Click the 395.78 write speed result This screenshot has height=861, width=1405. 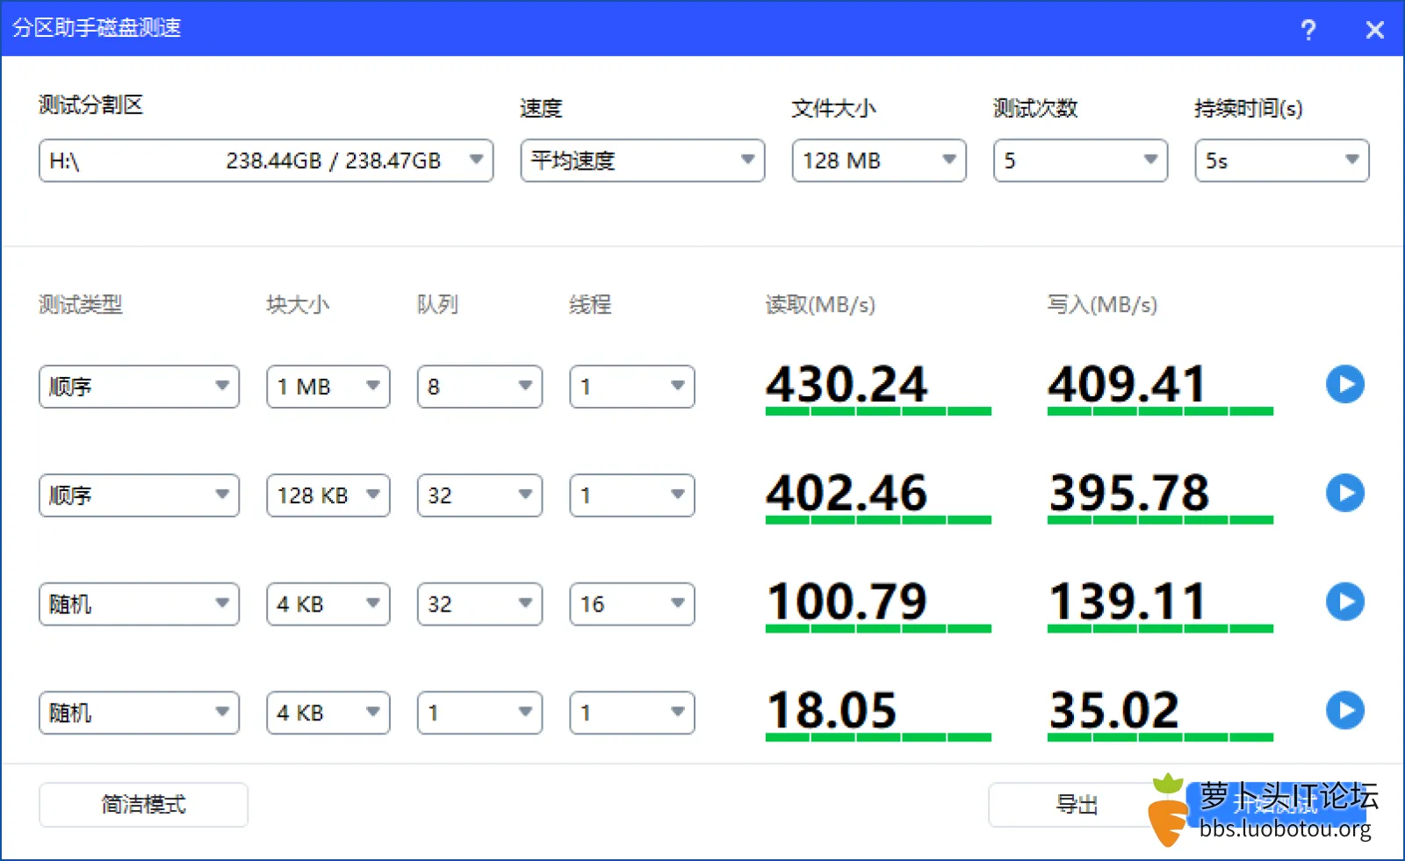click(1129, 493)
